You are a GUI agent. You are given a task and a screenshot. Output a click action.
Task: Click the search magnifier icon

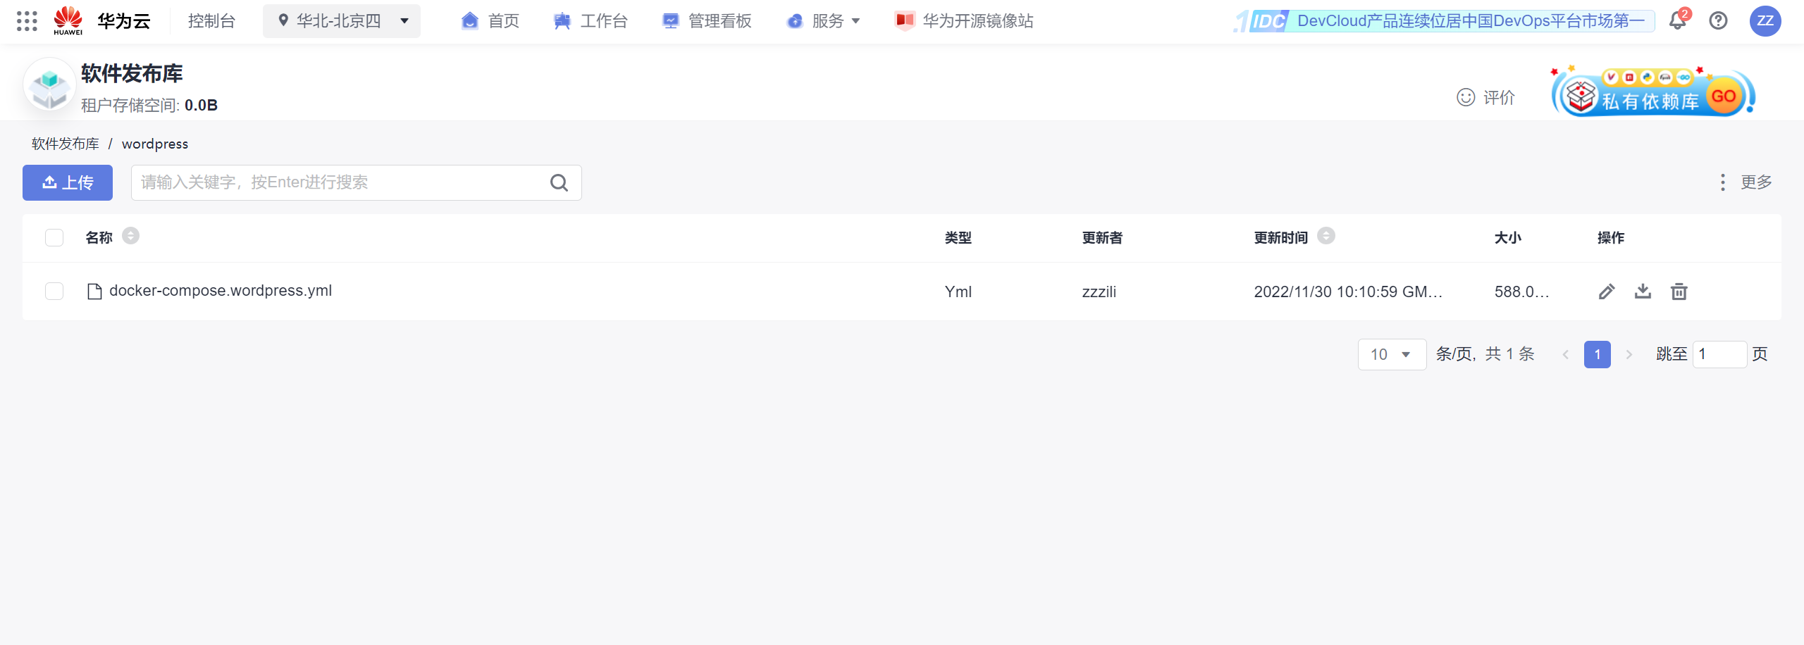coord(559,183)
